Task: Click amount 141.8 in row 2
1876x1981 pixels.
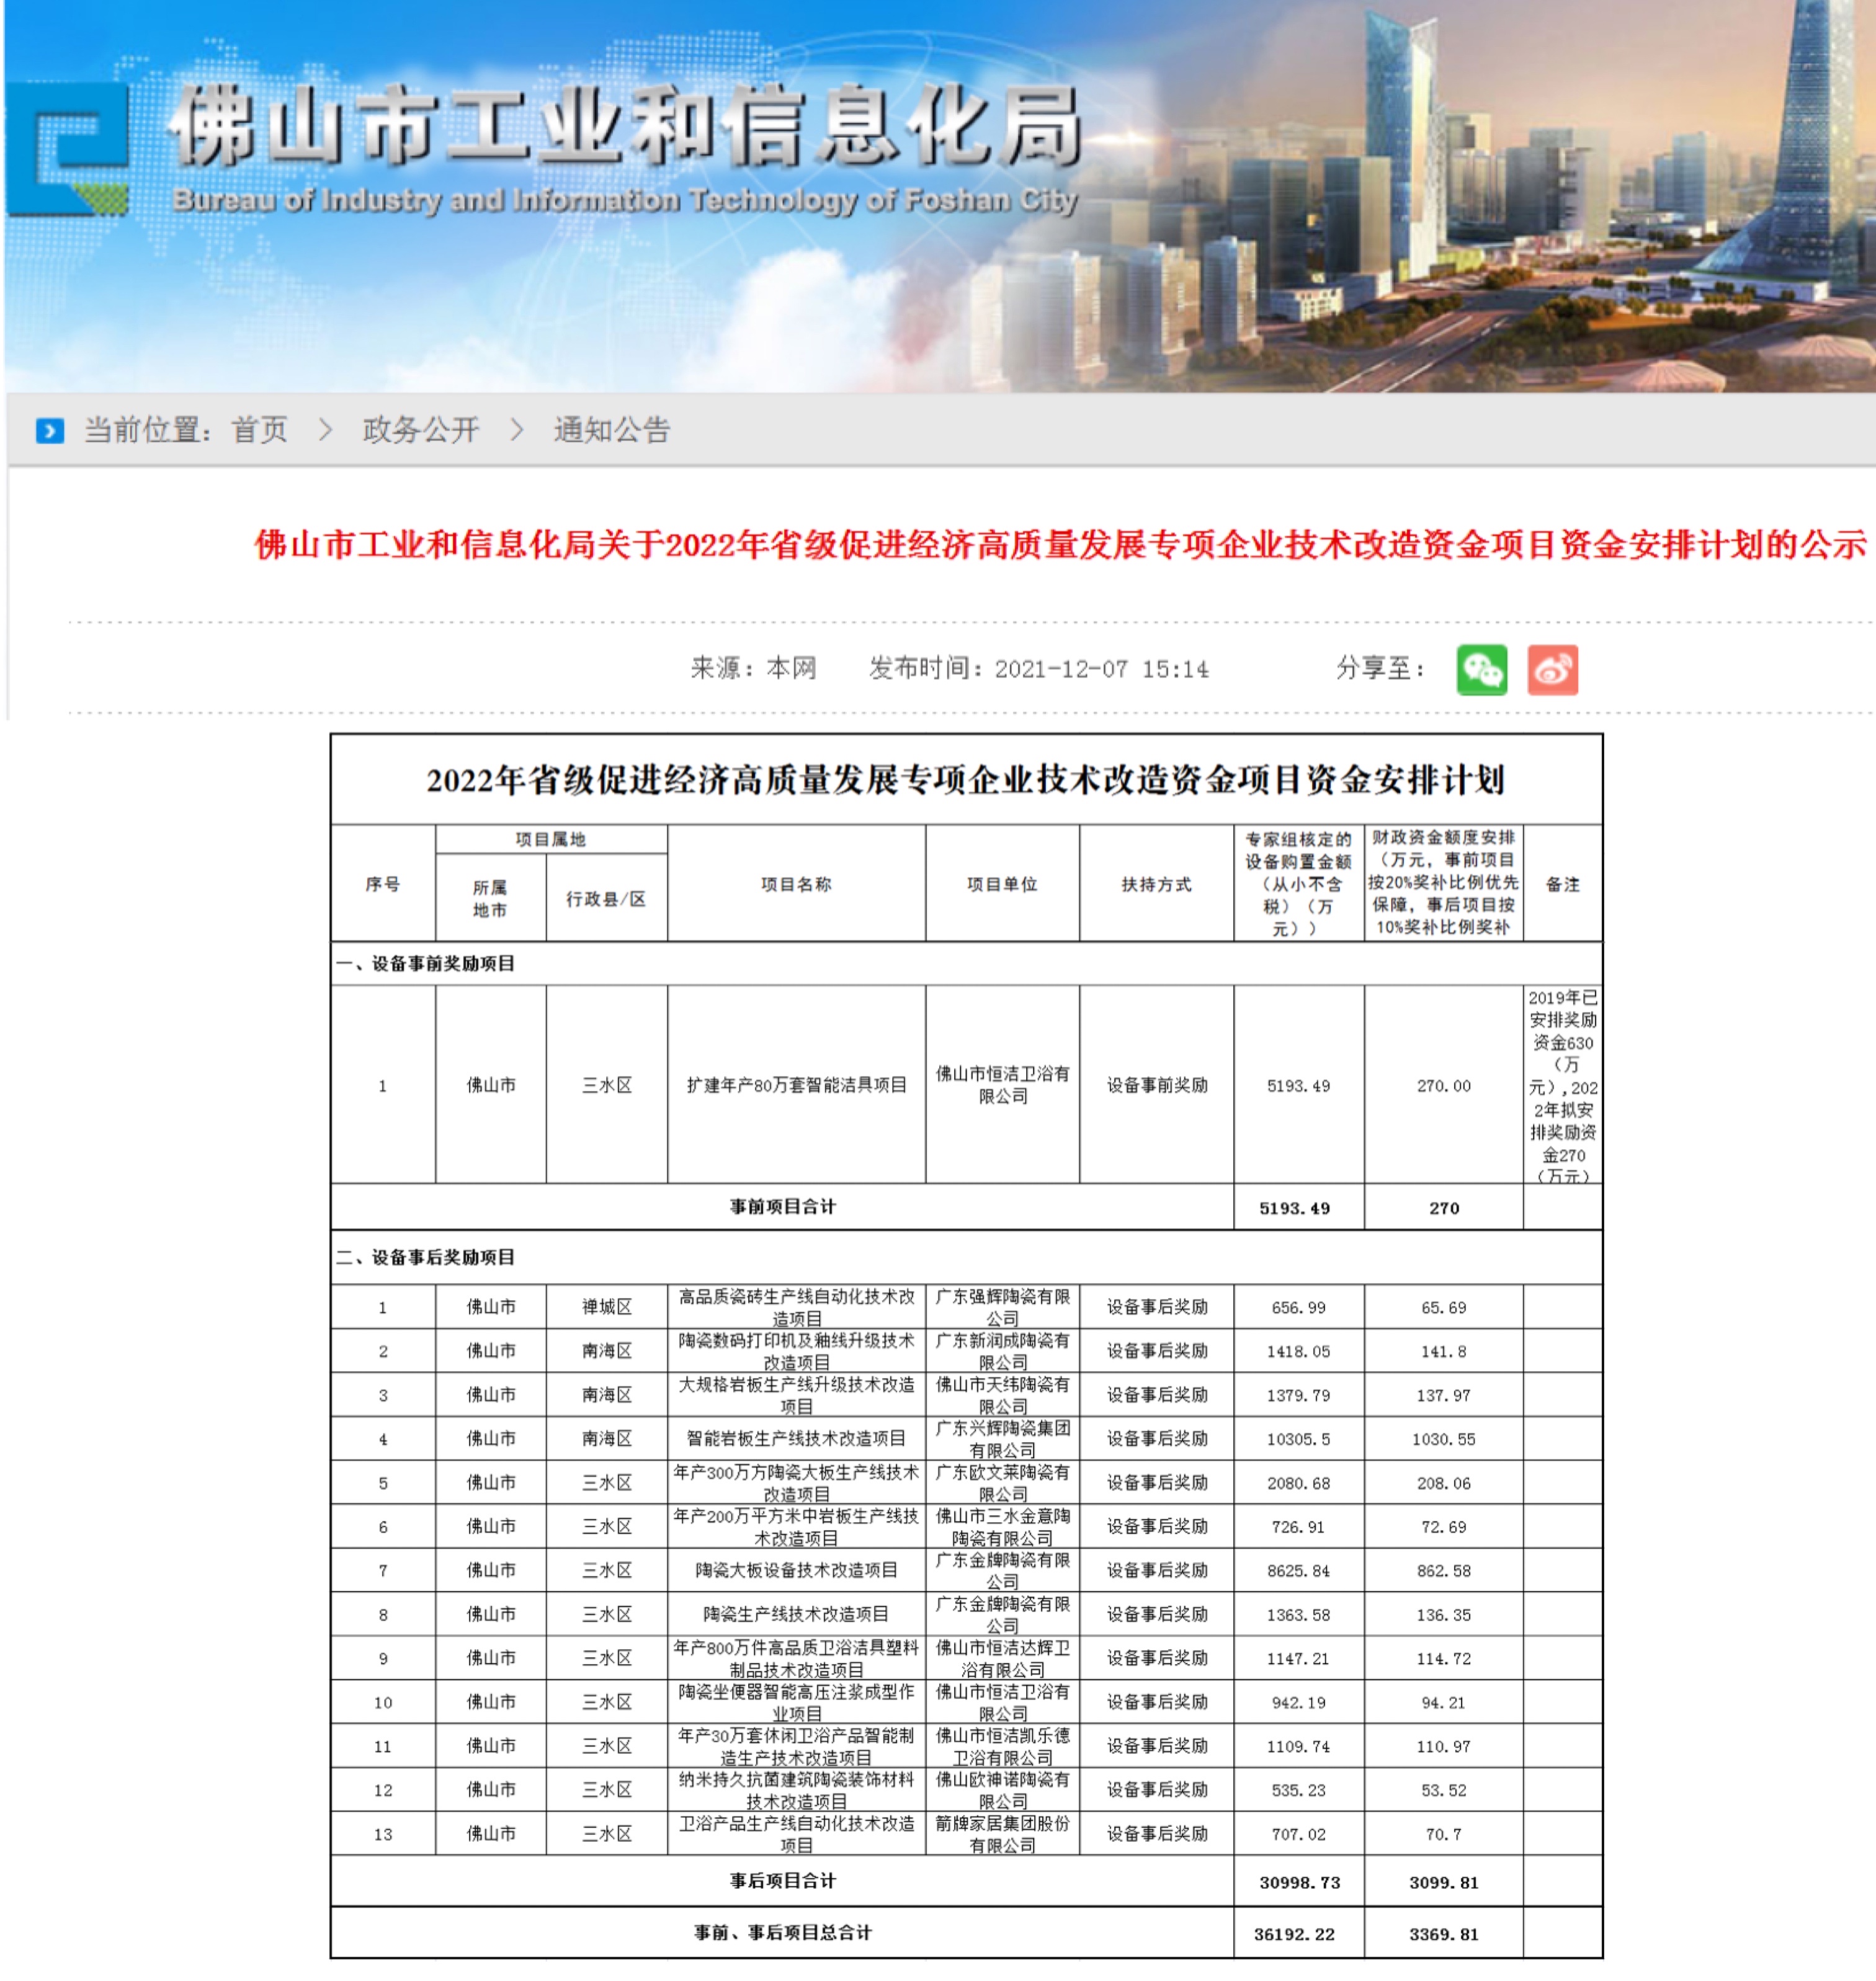Action: coord(1444,1352)
